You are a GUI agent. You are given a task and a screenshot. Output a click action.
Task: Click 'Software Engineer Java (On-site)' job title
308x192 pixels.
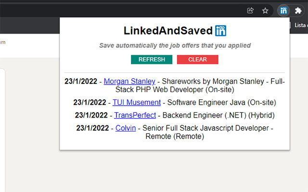click(221, 102)
